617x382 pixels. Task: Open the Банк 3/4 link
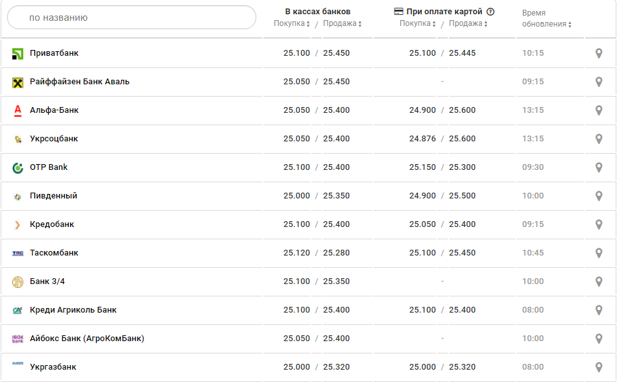(x=47, y=281)
